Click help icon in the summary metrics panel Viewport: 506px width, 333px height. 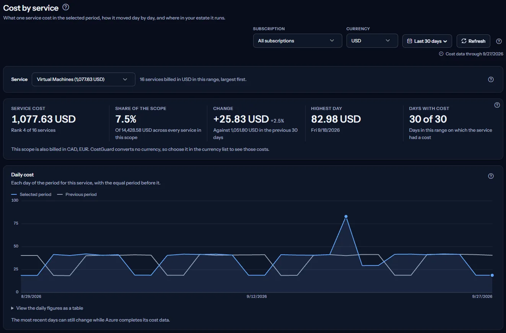point(497,105)
